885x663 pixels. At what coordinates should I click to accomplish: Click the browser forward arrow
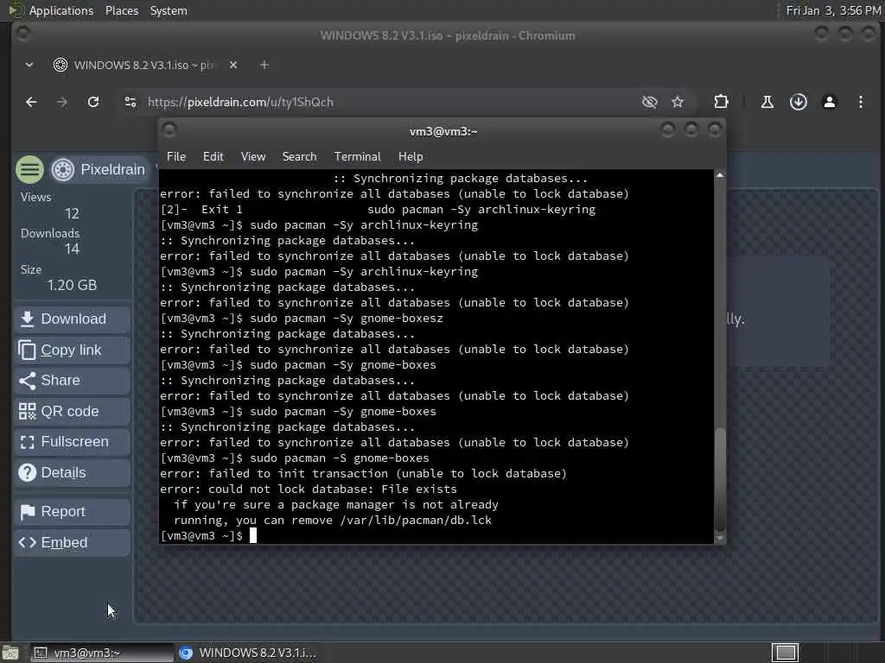point(62,102)
